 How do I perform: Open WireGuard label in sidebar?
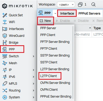(17, 36)
